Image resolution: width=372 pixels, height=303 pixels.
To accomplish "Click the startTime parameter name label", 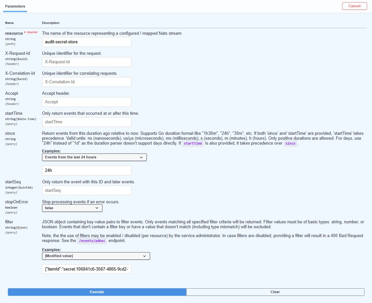I will tap(14, 113).
